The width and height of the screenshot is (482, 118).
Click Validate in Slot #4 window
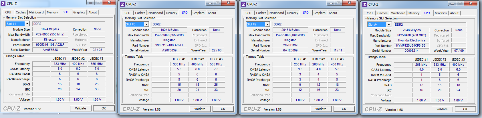tap(442, 109)
